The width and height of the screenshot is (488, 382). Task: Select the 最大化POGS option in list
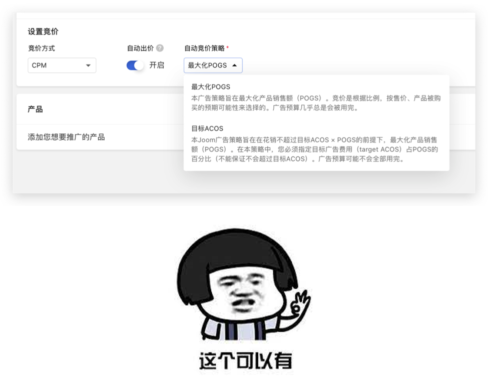tap(316, 97)
